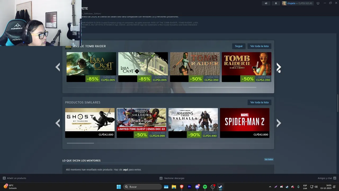Click the page vertical scrollbar thumb

coord(337,103)
